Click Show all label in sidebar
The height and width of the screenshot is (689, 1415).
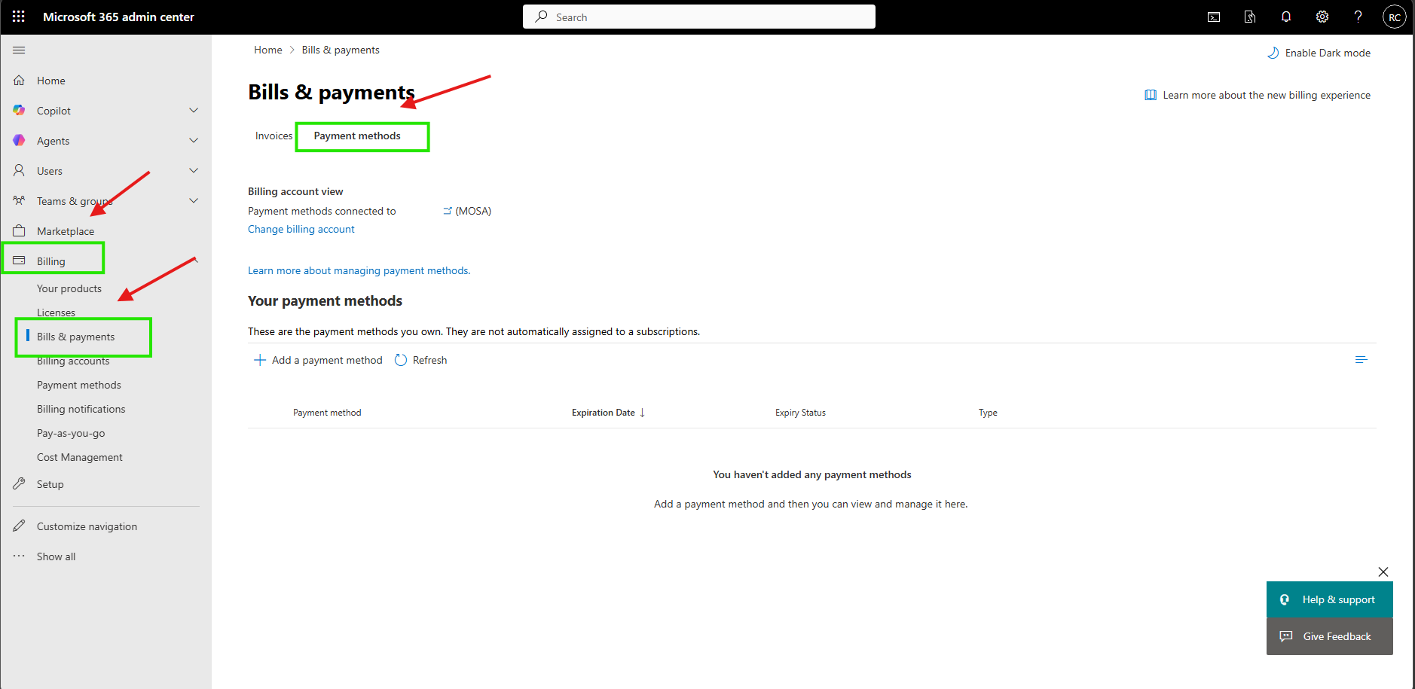pos(57,556)
